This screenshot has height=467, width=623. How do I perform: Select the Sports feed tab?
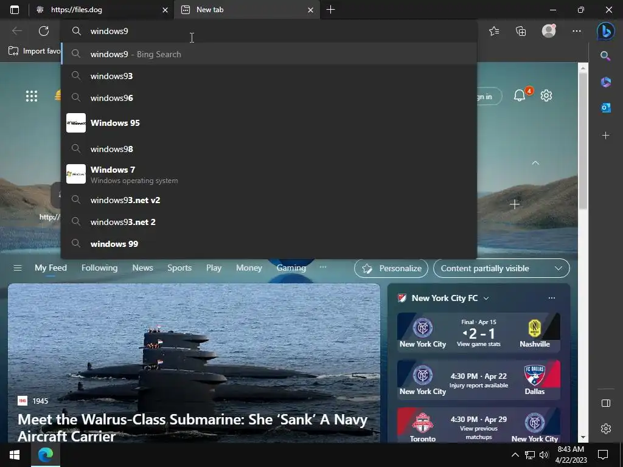click(179, 268)
